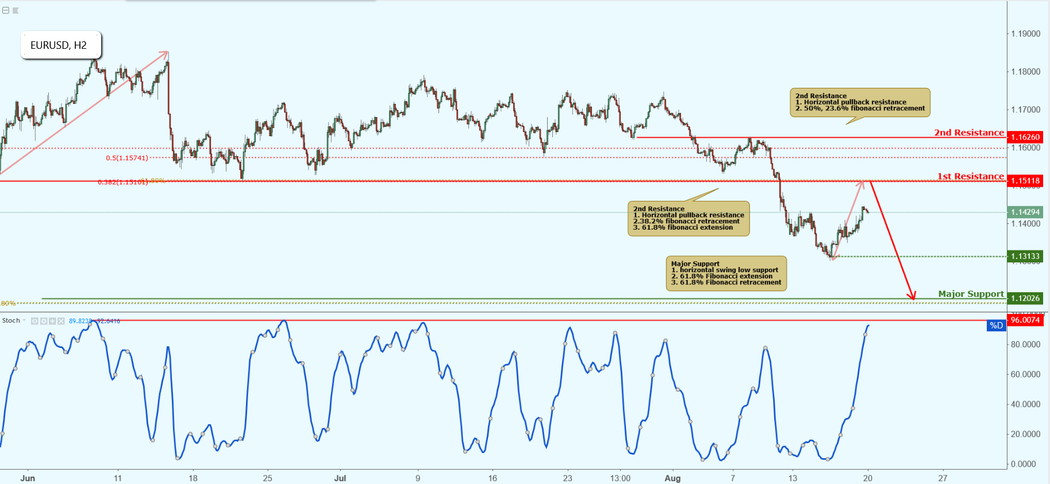This screenshot has height=484, width=1050.
Task: Remove the Stoch indicator with X icon
Action: pyautogui.click(x=61, y=321)
